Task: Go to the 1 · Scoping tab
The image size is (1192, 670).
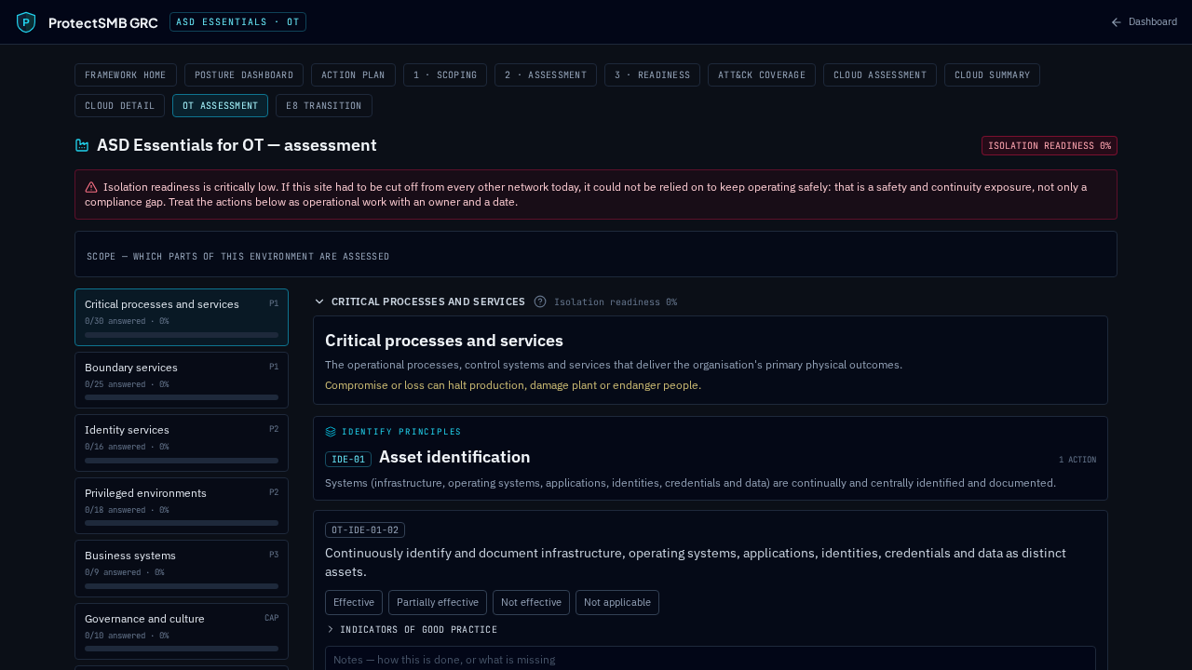Action: click(445, 75)
